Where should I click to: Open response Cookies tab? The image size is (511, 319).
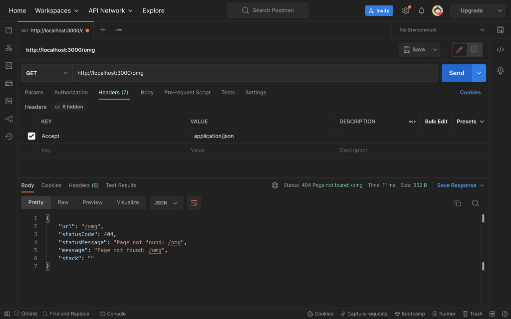(51, 185)
